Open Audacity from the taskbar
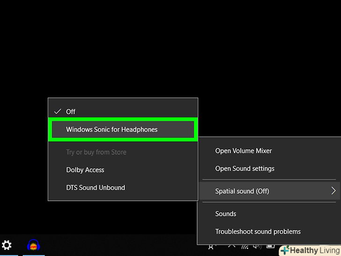The width and height of the screenshot is (341, 256). tap(34, 245)
